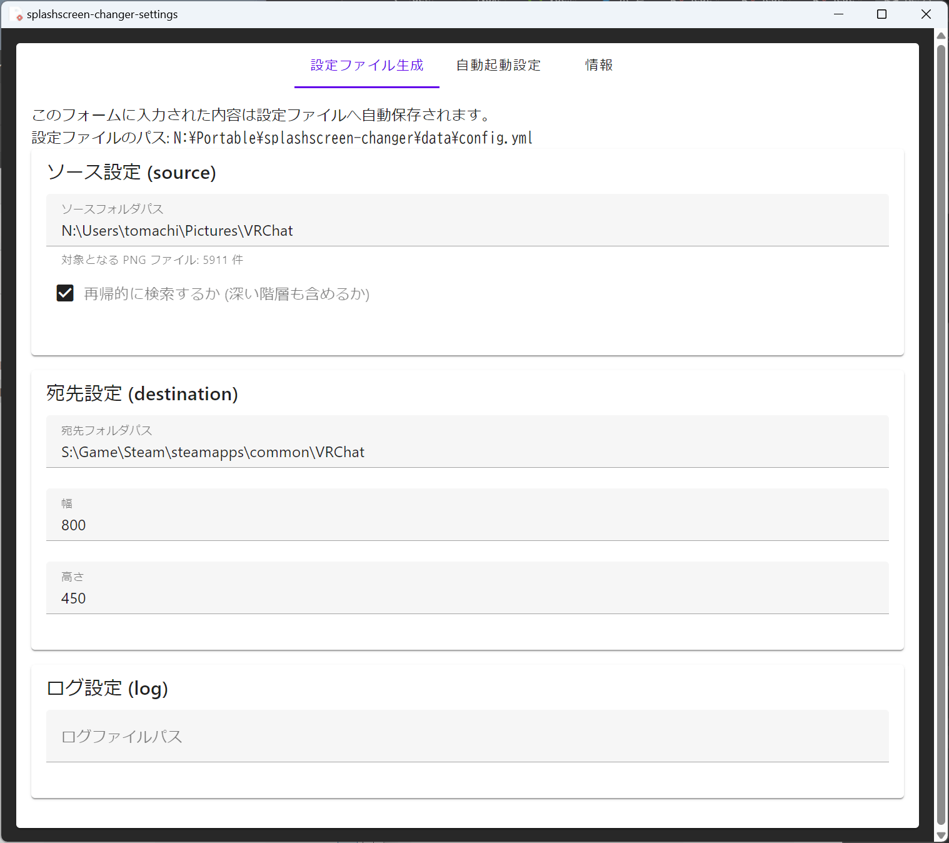Click the 宛先設定 (destination) heading
This screenshot has width=949, height=843.
pos(143,394)
